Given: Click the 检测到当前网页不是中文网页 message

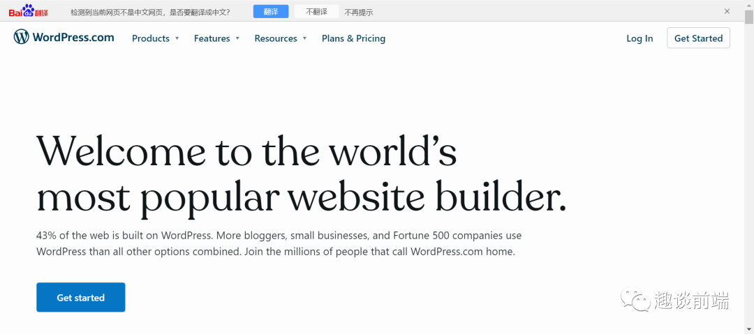Looking at the screenshot, I should (x=151, y=13).
